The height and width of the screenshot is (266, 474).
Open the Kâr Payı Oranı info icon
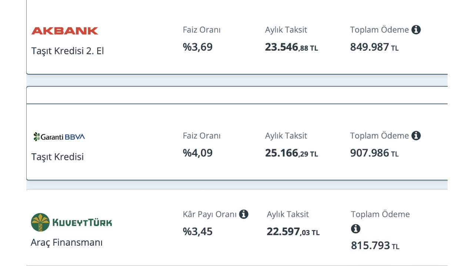[244, 214]
